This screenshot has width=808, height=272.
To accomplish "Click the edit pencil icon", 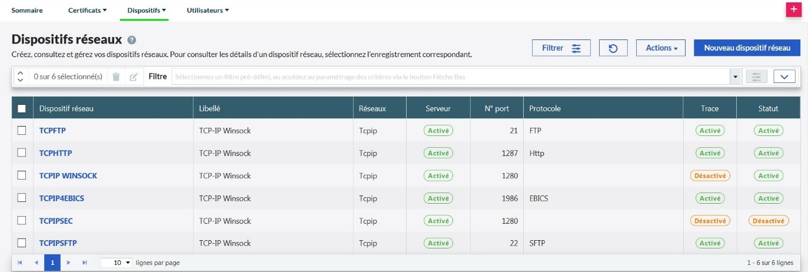I will (x=134, y=77).
